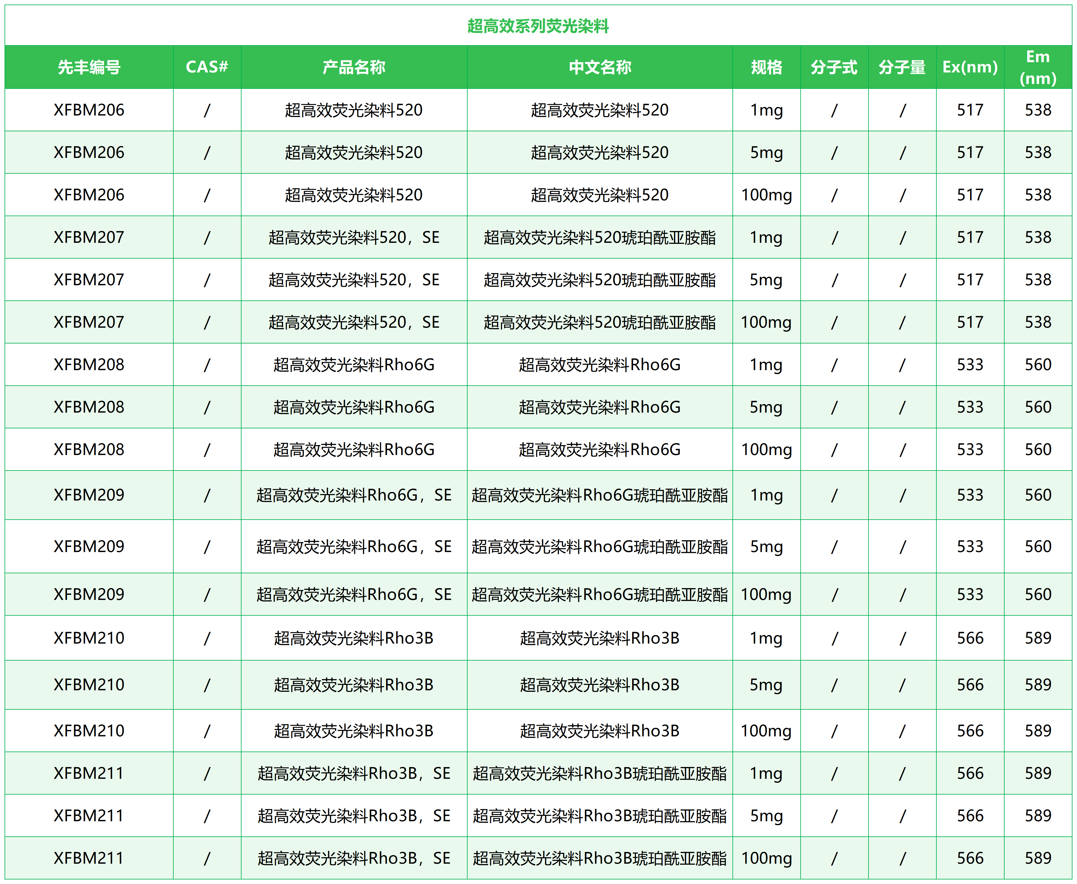
Task: Click XFBM206 code in the 1mg row
Action: pyautogui.click(x=89, y=110)
